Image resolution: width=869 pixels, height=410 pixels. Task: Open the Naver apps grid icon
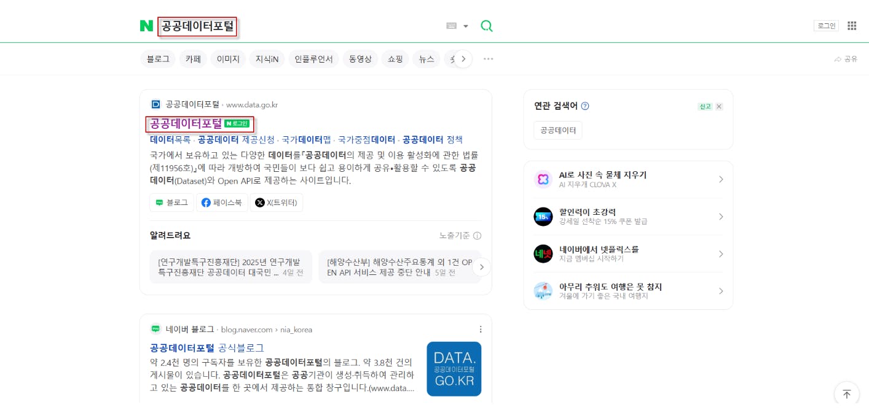point(852,26)
